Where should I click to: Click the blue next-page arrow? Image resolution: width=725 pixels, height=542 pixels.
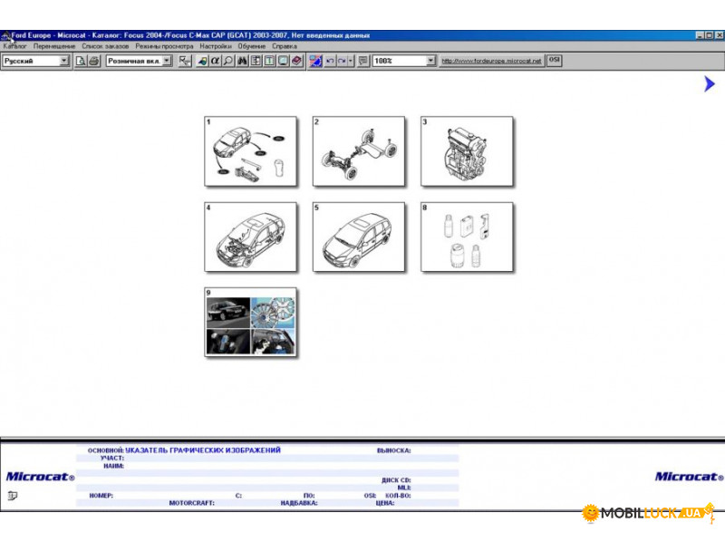[709, 84]
